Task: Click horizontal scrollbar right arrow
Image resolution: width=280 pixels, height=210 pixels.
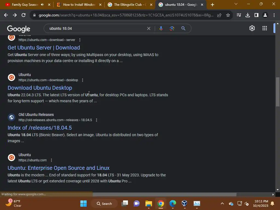Action: pyautogui.click(x=273, y=194)
